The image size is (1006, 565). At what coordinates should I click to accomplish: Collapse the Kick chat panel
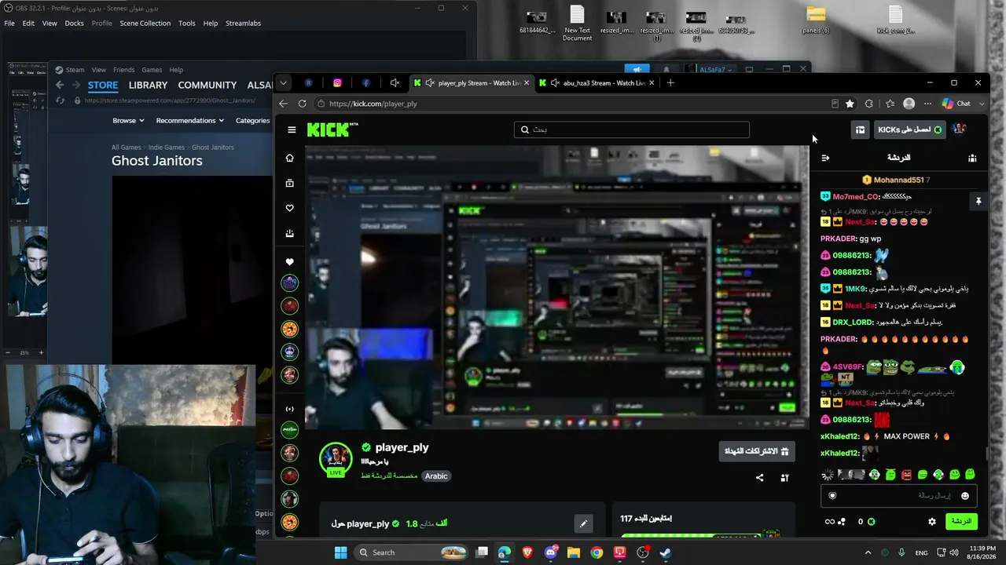[x=825, y=158]
